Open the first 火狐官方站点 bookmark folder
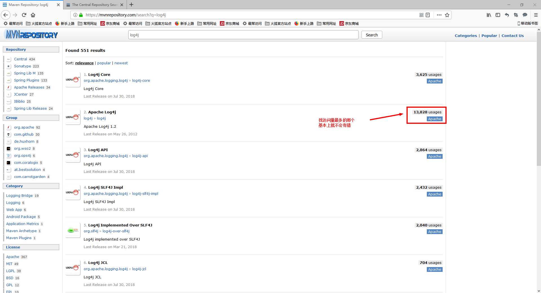 [39, 23]
